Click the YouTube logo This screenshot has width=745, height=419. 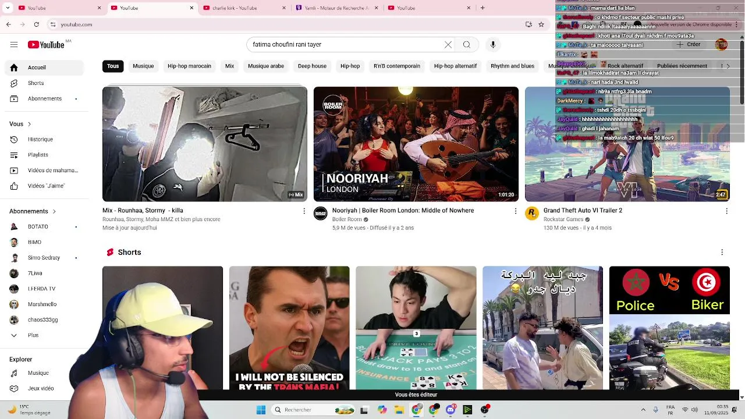click(46, 45)
